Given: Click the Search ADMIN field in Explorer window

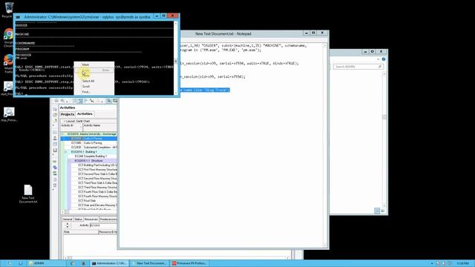Looking at the screenshot, I should [x=358, y=67].
